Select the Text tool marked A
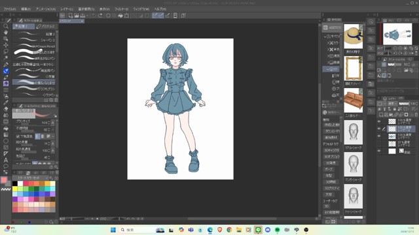 pos(6,160)
